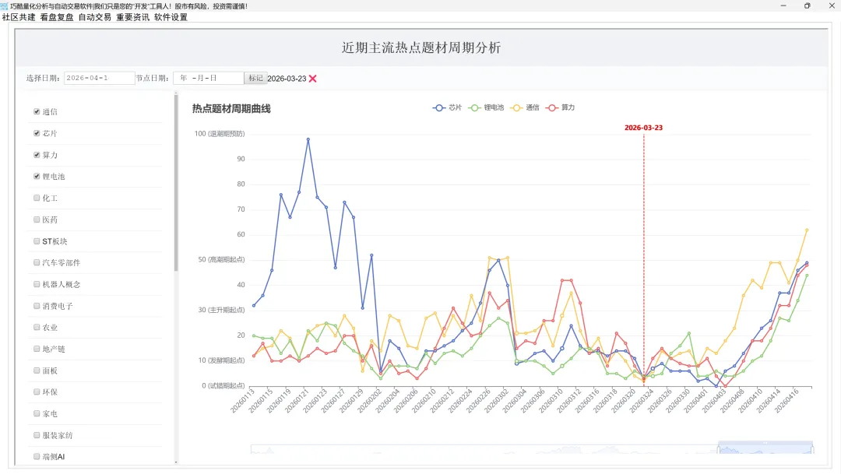Check the 汽车零部件 checkbox
The width and height of the screenshot is (841, 474).
pos(37,263)
